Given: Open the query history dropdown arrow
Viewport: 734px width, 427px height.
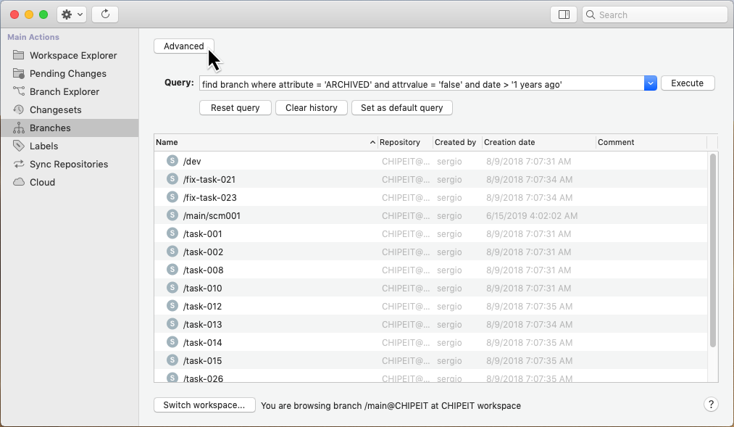Looking at the screenshot, I should (650, 83).
